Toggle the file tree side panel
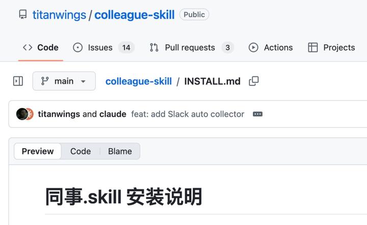The width and height of the screenshot is (367, 225). tap(18, 81)
